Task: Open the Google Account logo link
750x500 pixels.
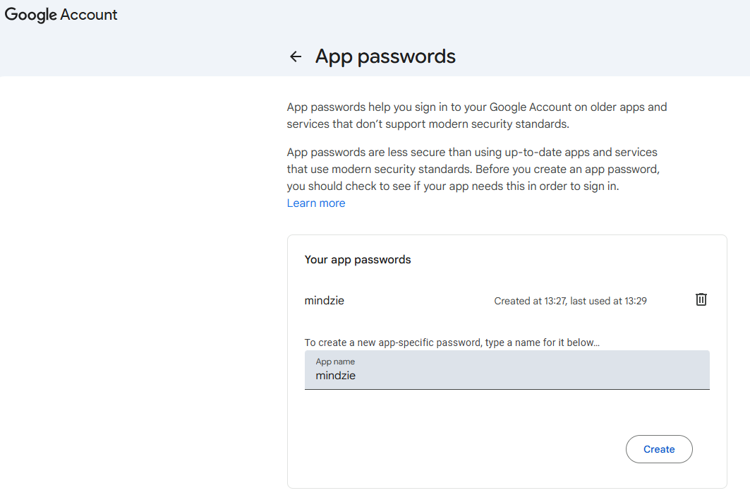Action: pyautogui.click(x=61, y=15)
